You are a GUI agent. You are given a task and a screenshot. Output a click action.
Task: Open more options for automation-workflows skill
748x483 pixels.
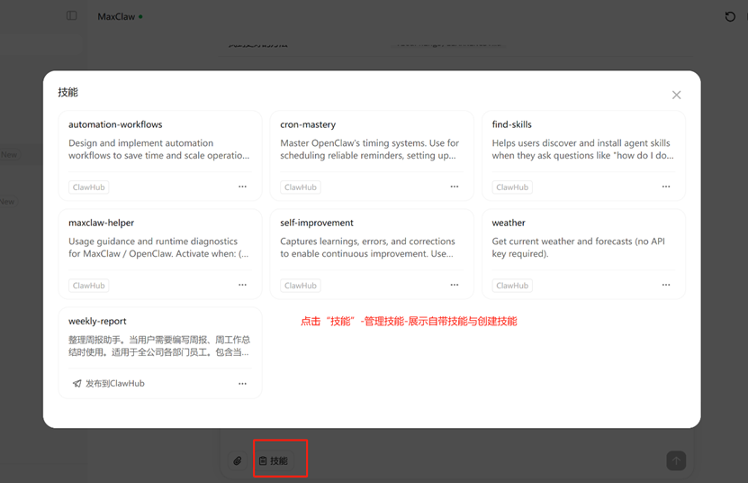tap(242, 187)
